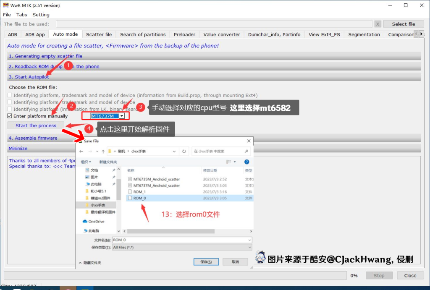This screenshot has width=430, height=290.
Task: Open the help icon in Save File dialog
Action: (246, 162)
